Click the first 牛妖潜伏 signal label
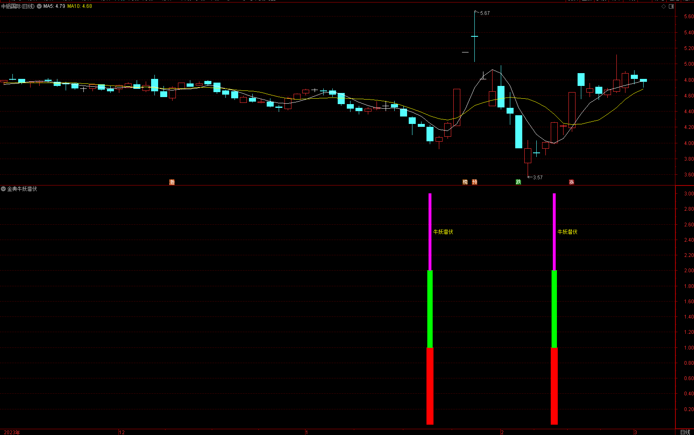 (x=443, y=232)
